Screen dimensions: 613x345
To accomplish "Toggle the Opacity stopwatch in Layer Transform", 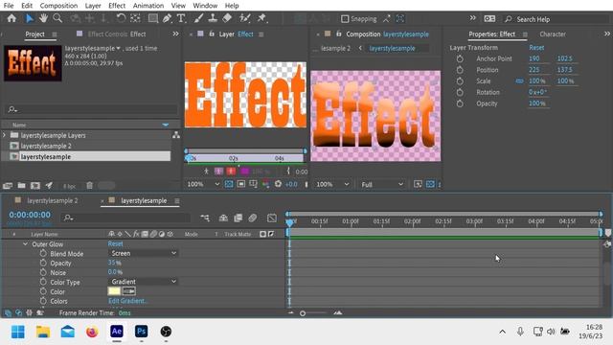I will tap(460, 103).
